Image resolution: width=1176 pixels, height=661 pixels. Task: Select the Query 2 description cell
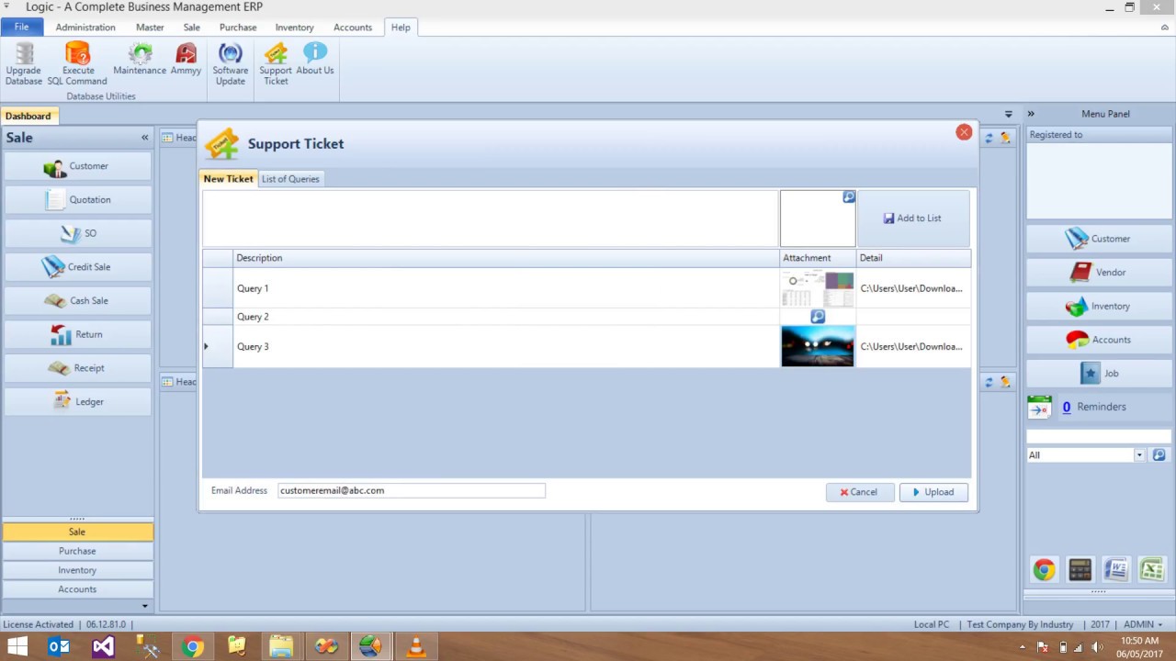point(506,317)
